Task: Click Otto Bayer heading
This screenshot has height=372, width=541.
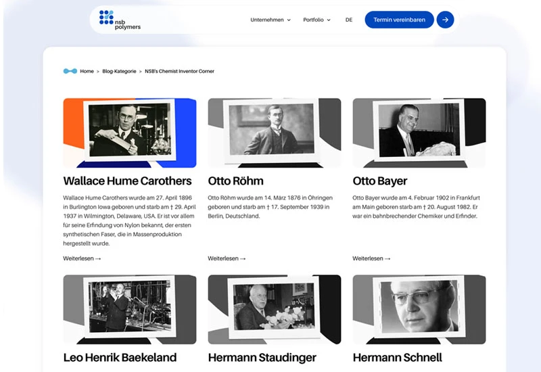Action: tap(380, 181)
